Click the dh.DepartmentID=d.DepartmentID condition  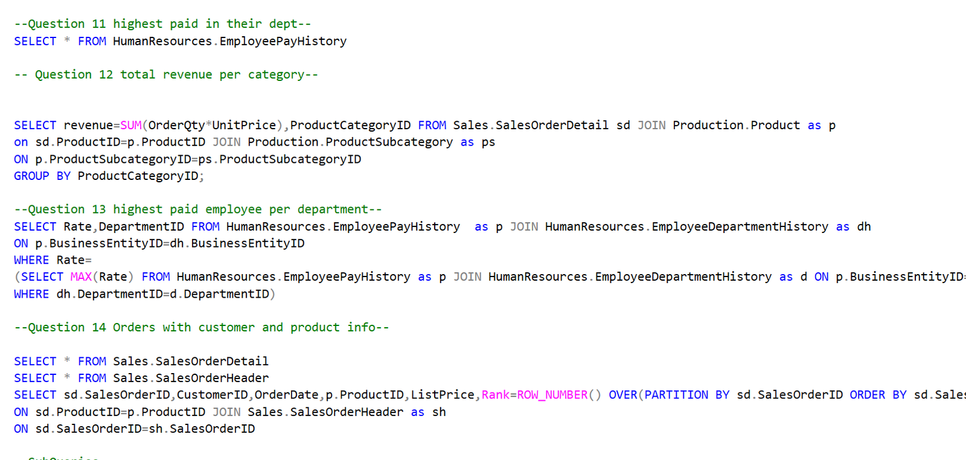163,294
